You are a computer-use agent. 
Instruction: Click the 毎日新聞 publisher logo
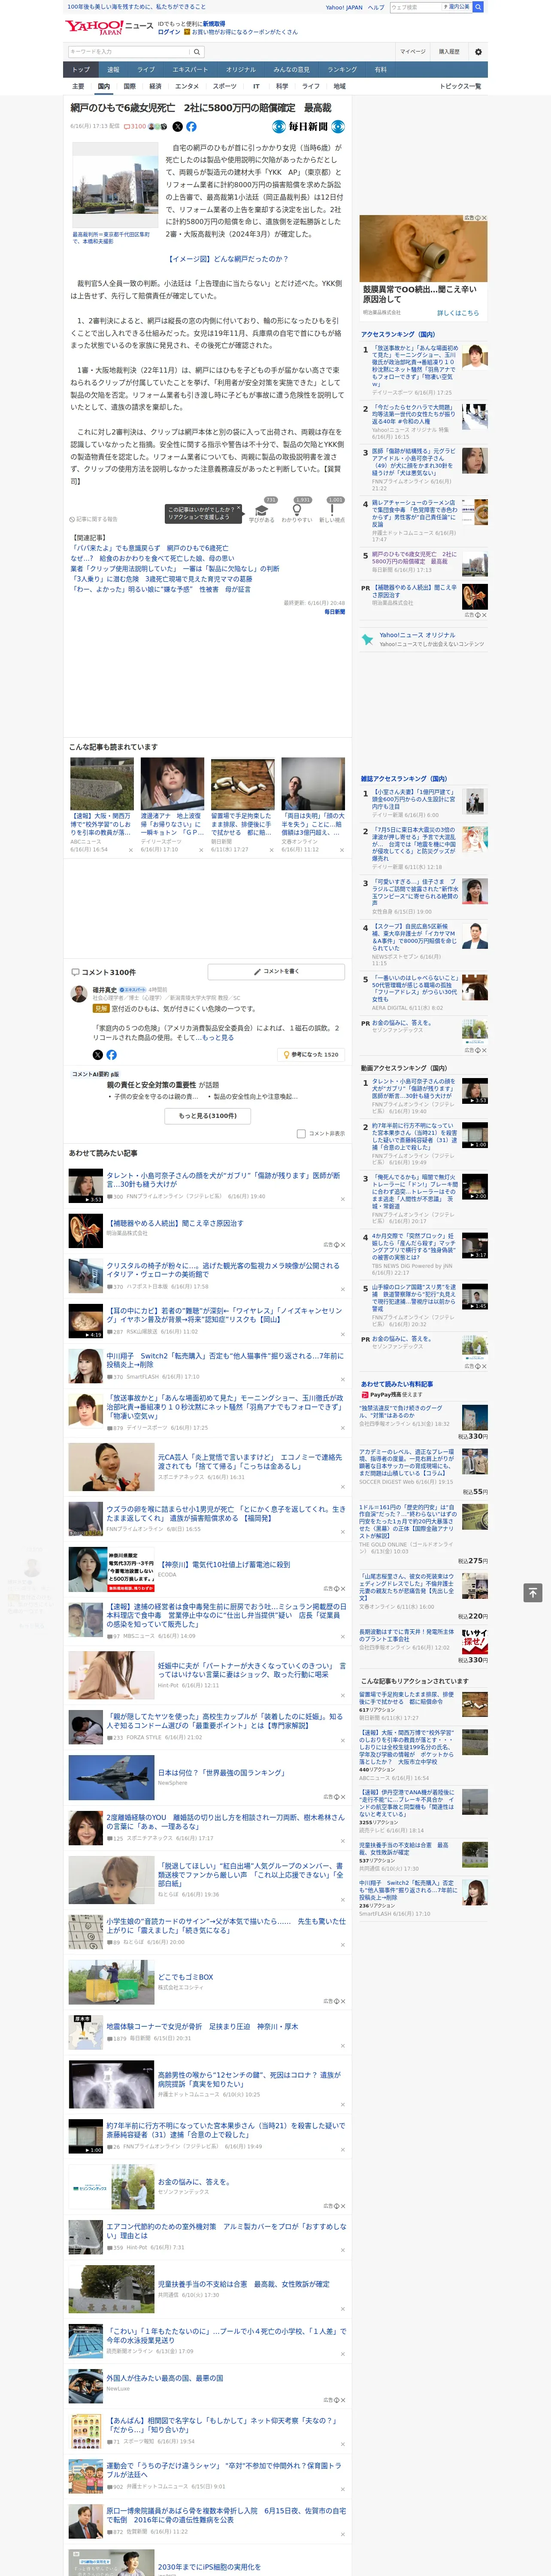tap(309, 127)
